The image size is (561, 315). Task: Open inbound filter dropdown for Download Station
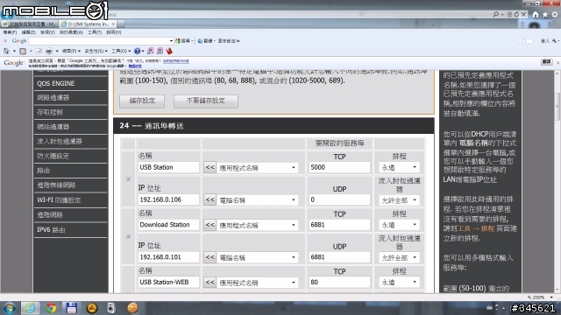(399, 257)
